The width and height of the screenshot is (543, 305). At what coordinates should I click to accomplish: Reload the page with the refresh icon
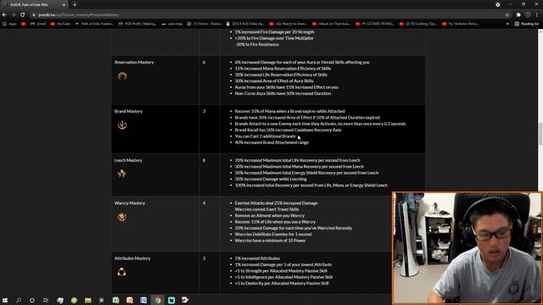[x=23, y=15]
